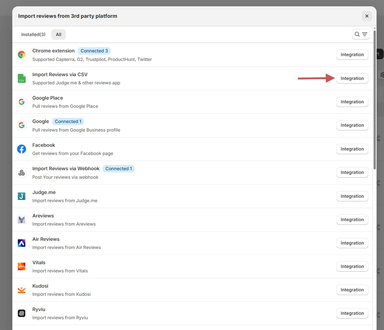The height and width of the screenshot is (330, 384).
Task: Open Integration for Ryviu
Action: [x=352, y=313]
